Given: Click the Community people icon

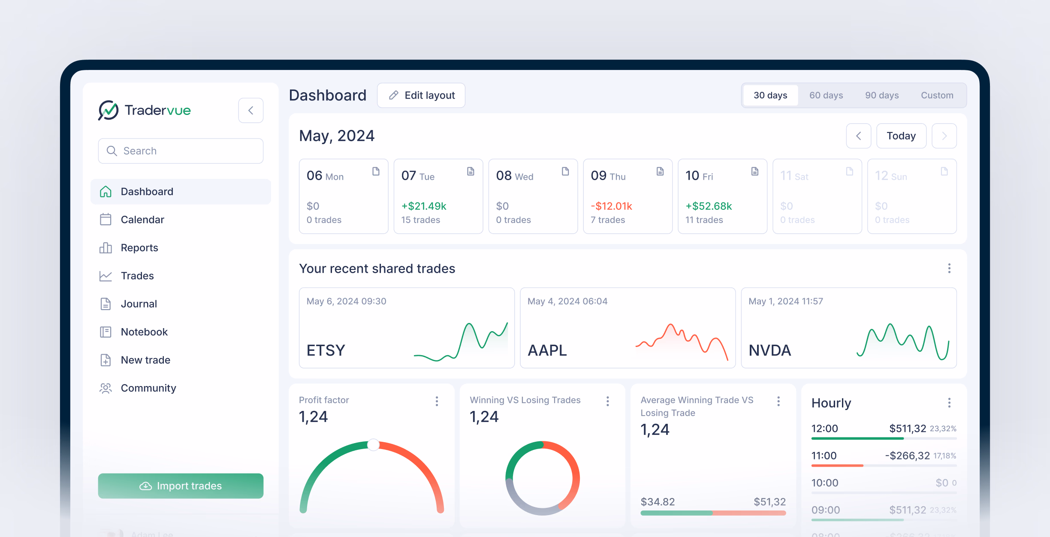Looking at the screenshot, I should tap(106, 388).
